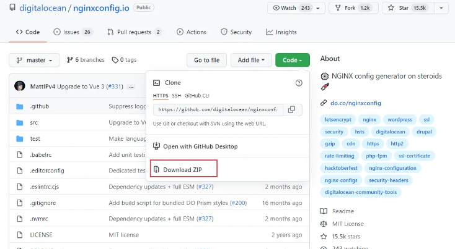
Task: Click the .gitignore file icon
Action: pos(20,203)
